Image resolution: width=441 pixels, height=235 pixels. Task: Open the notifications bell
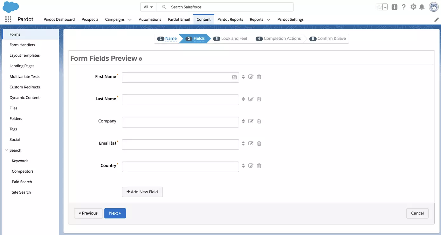tap(422, 7)
